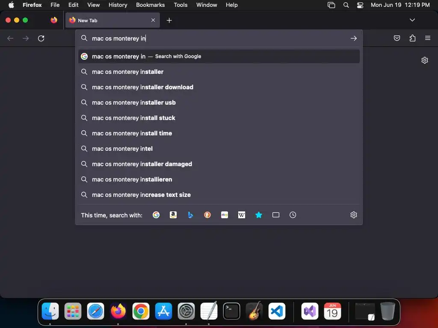Image resolution: width=438 pixels, height=328 pixels.
Task: Close the New Tab tab
Action: pos(153,20)
